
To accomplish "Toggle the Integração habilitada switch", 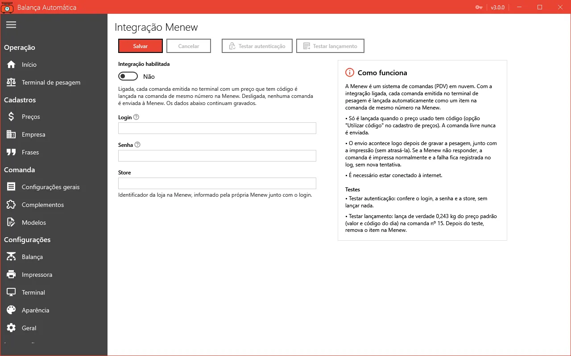I will [128, 77].
